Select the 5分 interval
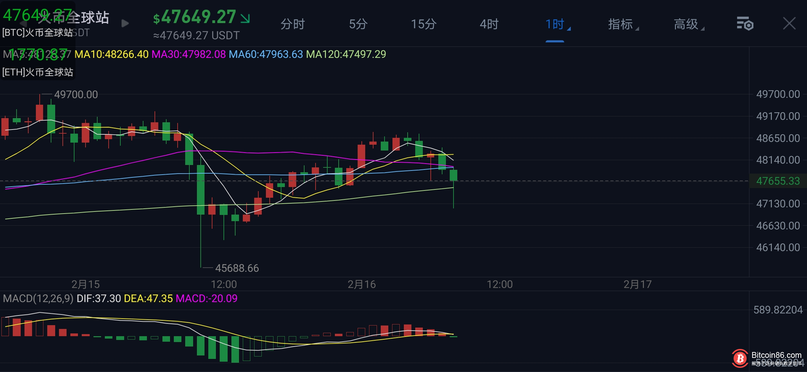The height and width of the screenshot is (372, 807). 358,24
